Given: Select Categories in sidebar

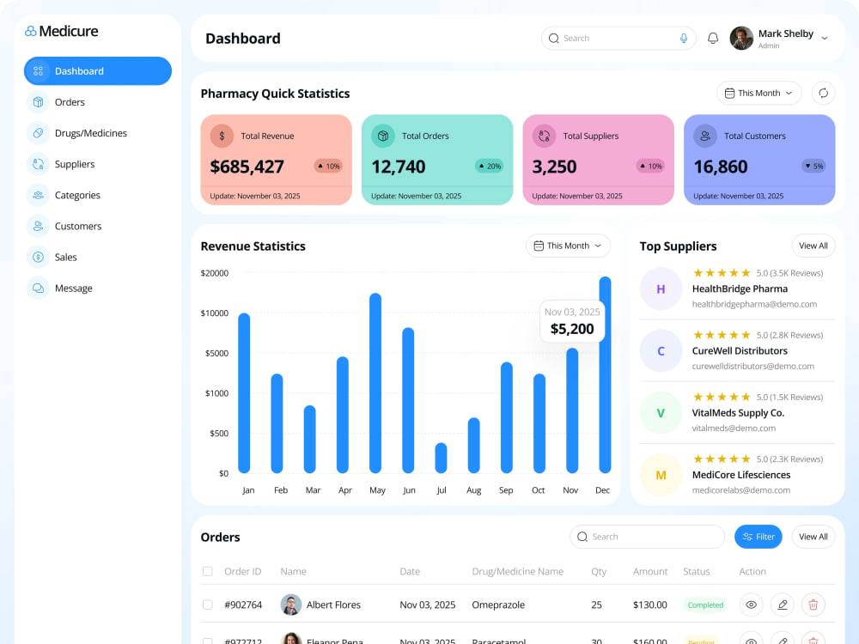Looking at the screenshot, I should click(77, 195).
